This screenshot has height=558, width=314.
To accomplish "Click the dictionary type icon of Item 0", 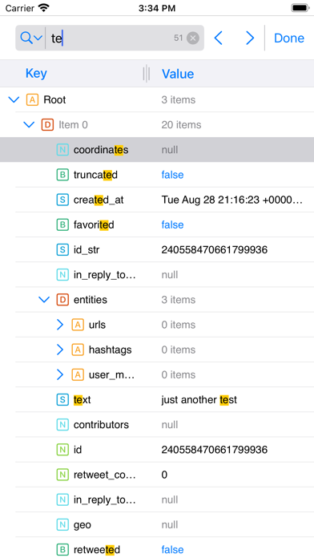I will pyautogui.click(x=47, y=124).
